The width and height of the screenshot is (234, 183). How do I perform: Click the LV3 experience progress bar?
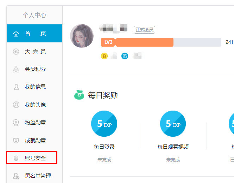(x=161, y=42)
